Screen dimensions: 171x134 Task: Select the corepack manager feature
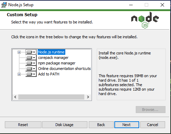point(53,58)
